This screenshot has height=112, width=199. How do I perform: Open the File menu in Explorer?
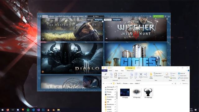pos(104,71)
